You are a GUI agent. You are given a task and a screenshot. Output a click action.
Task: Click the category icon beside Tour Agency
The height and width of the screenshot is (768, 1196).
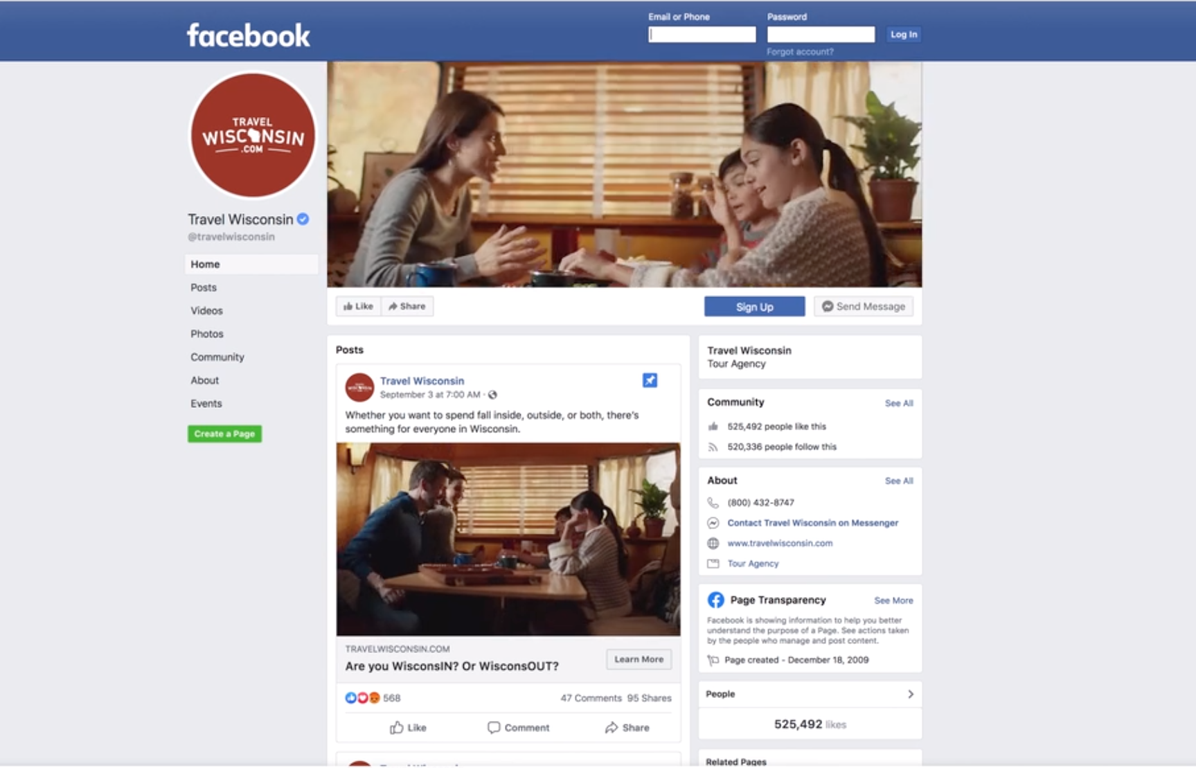click(713, 564)
